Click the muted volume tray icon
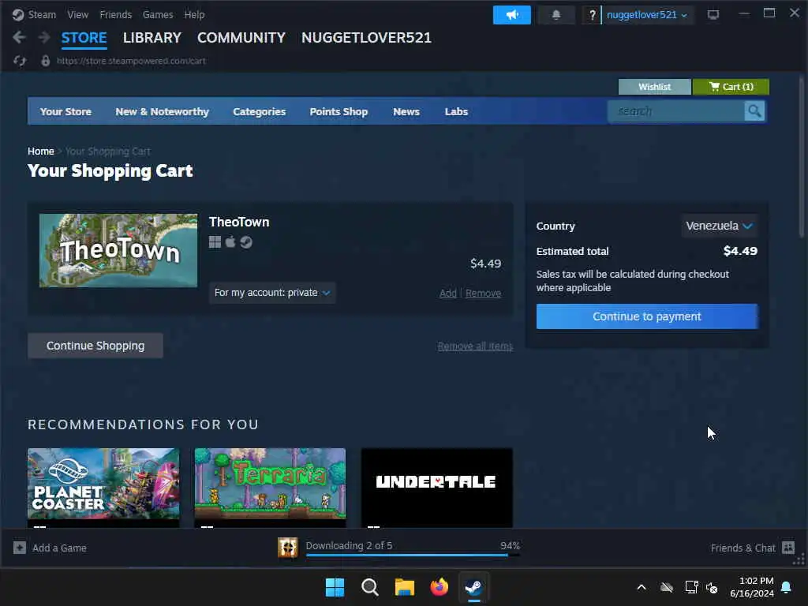 (713, 587)
